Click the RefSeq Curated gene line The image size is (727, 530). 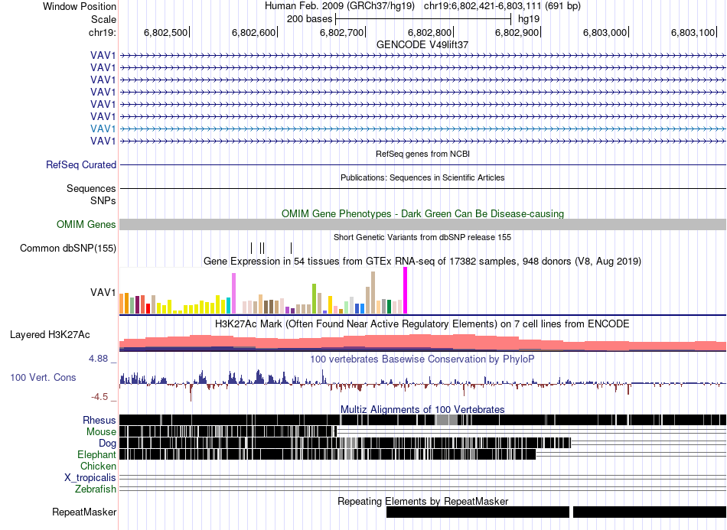click(x=423, y=164)
